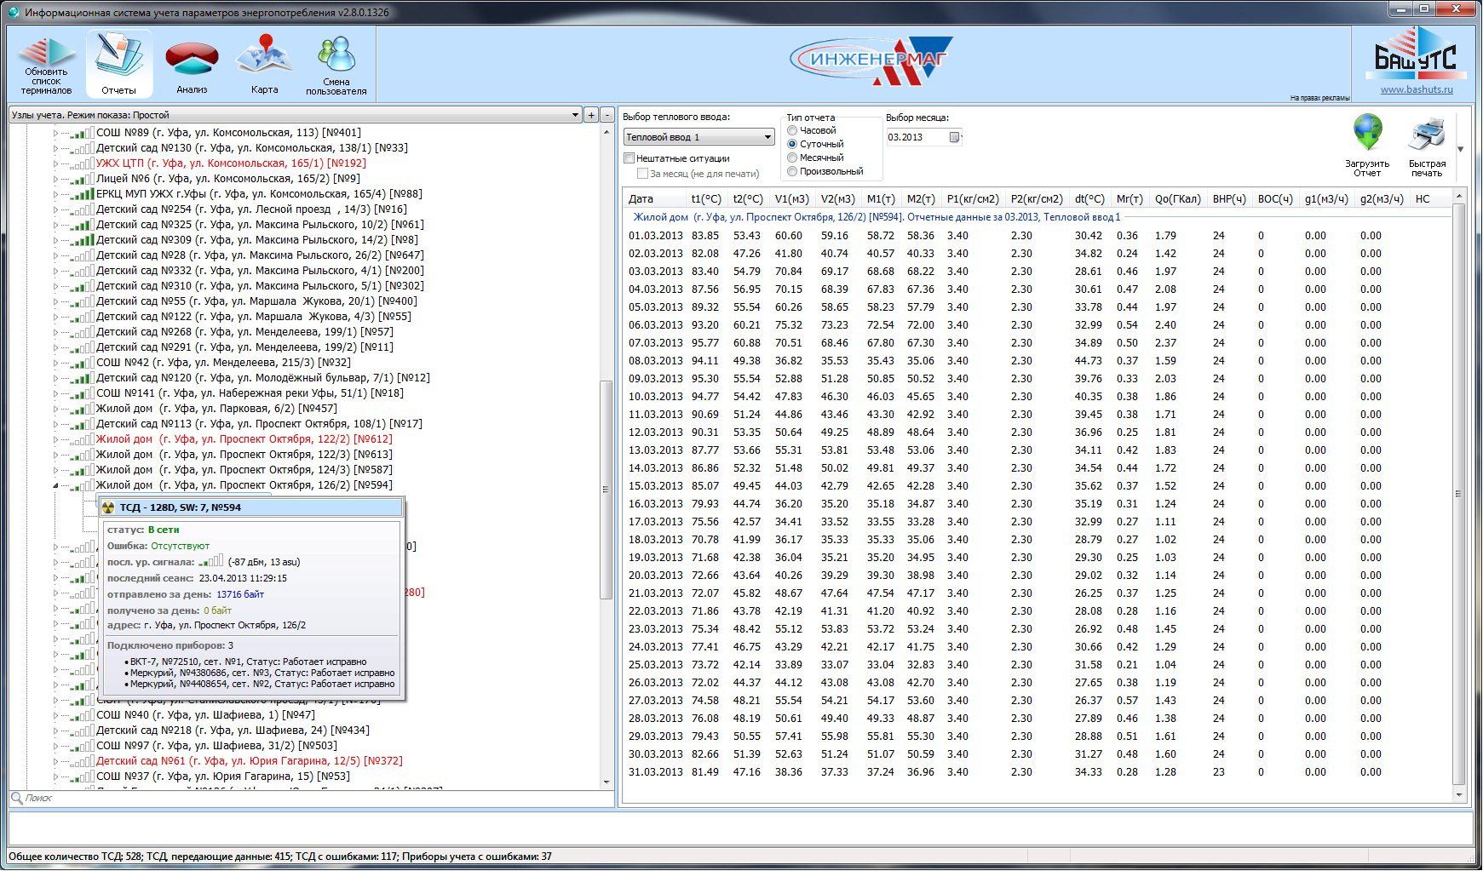1483x871 pixels.
Task: Open the Отчеты section
Action: click(x=119, y=64)
